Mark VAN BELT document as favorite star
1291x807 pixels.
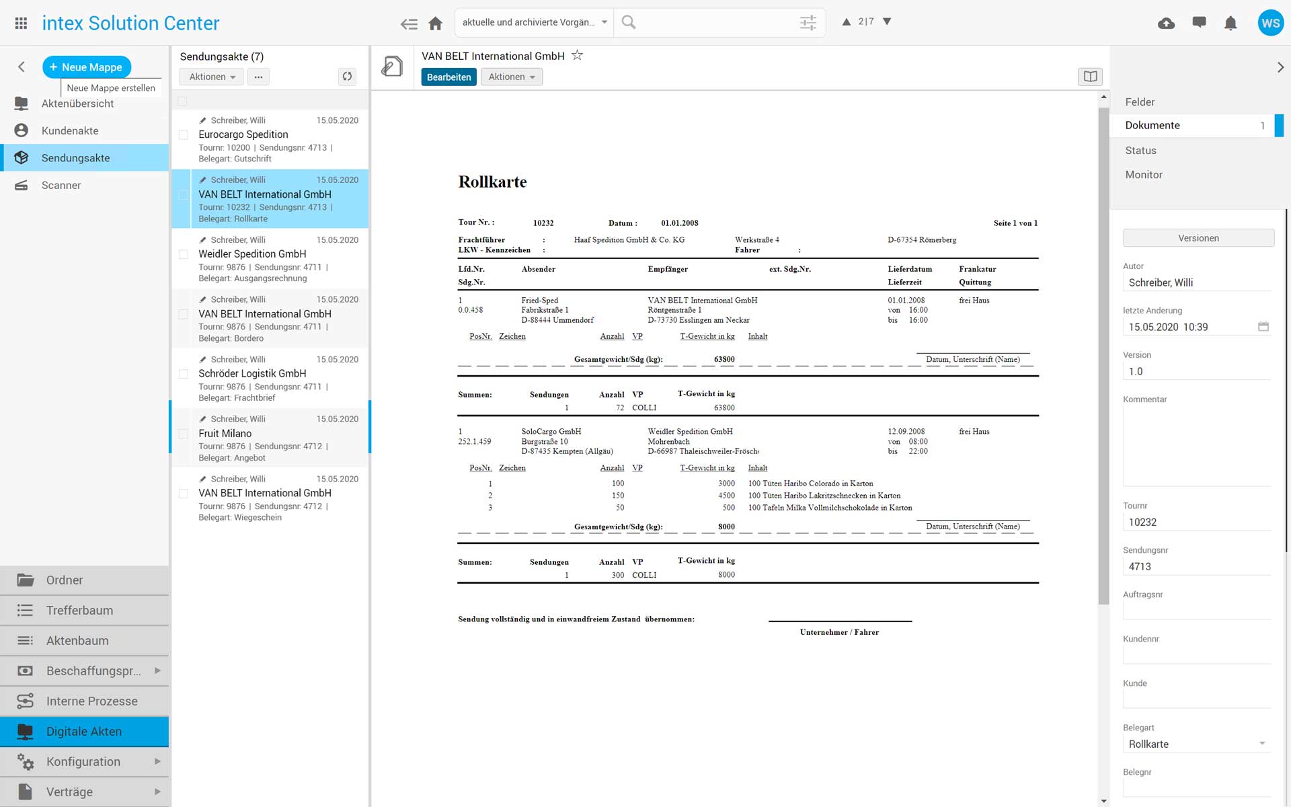577,56
